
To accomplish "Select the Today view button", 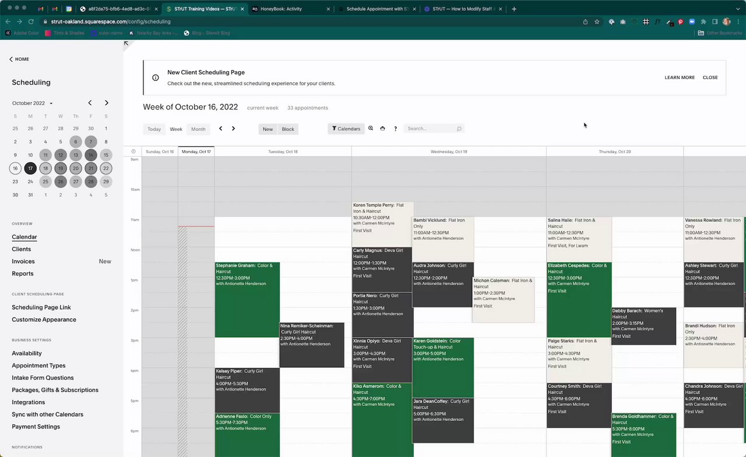I will pyautogui.click(x=154, y=129).
